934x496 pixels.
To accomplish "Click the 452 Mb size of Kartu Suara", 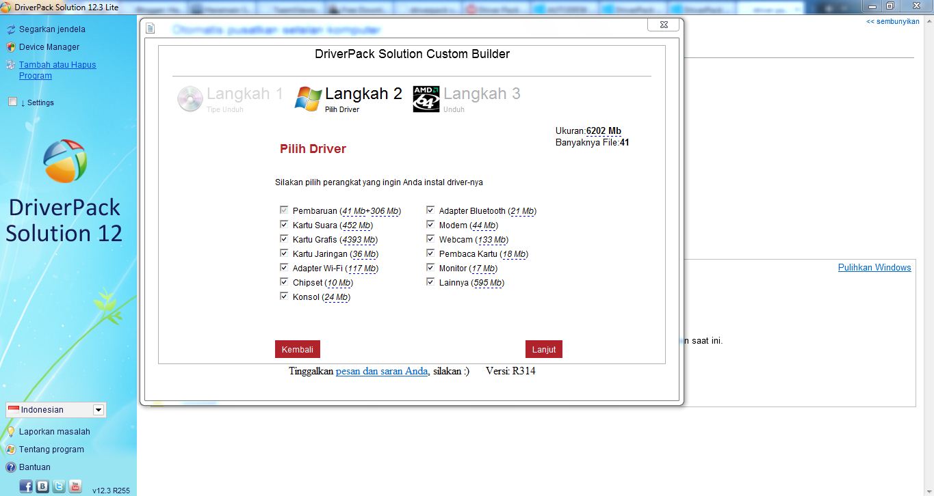I will [x=356, y=225].
